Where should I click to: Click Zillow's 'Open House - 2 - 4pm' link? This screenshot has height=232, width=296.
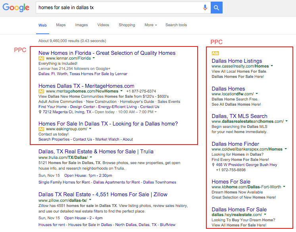[x=83, y=218]
